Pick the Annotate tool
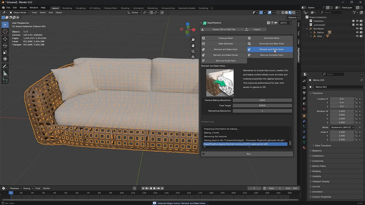365x205 pixels. tap(5, 67)
